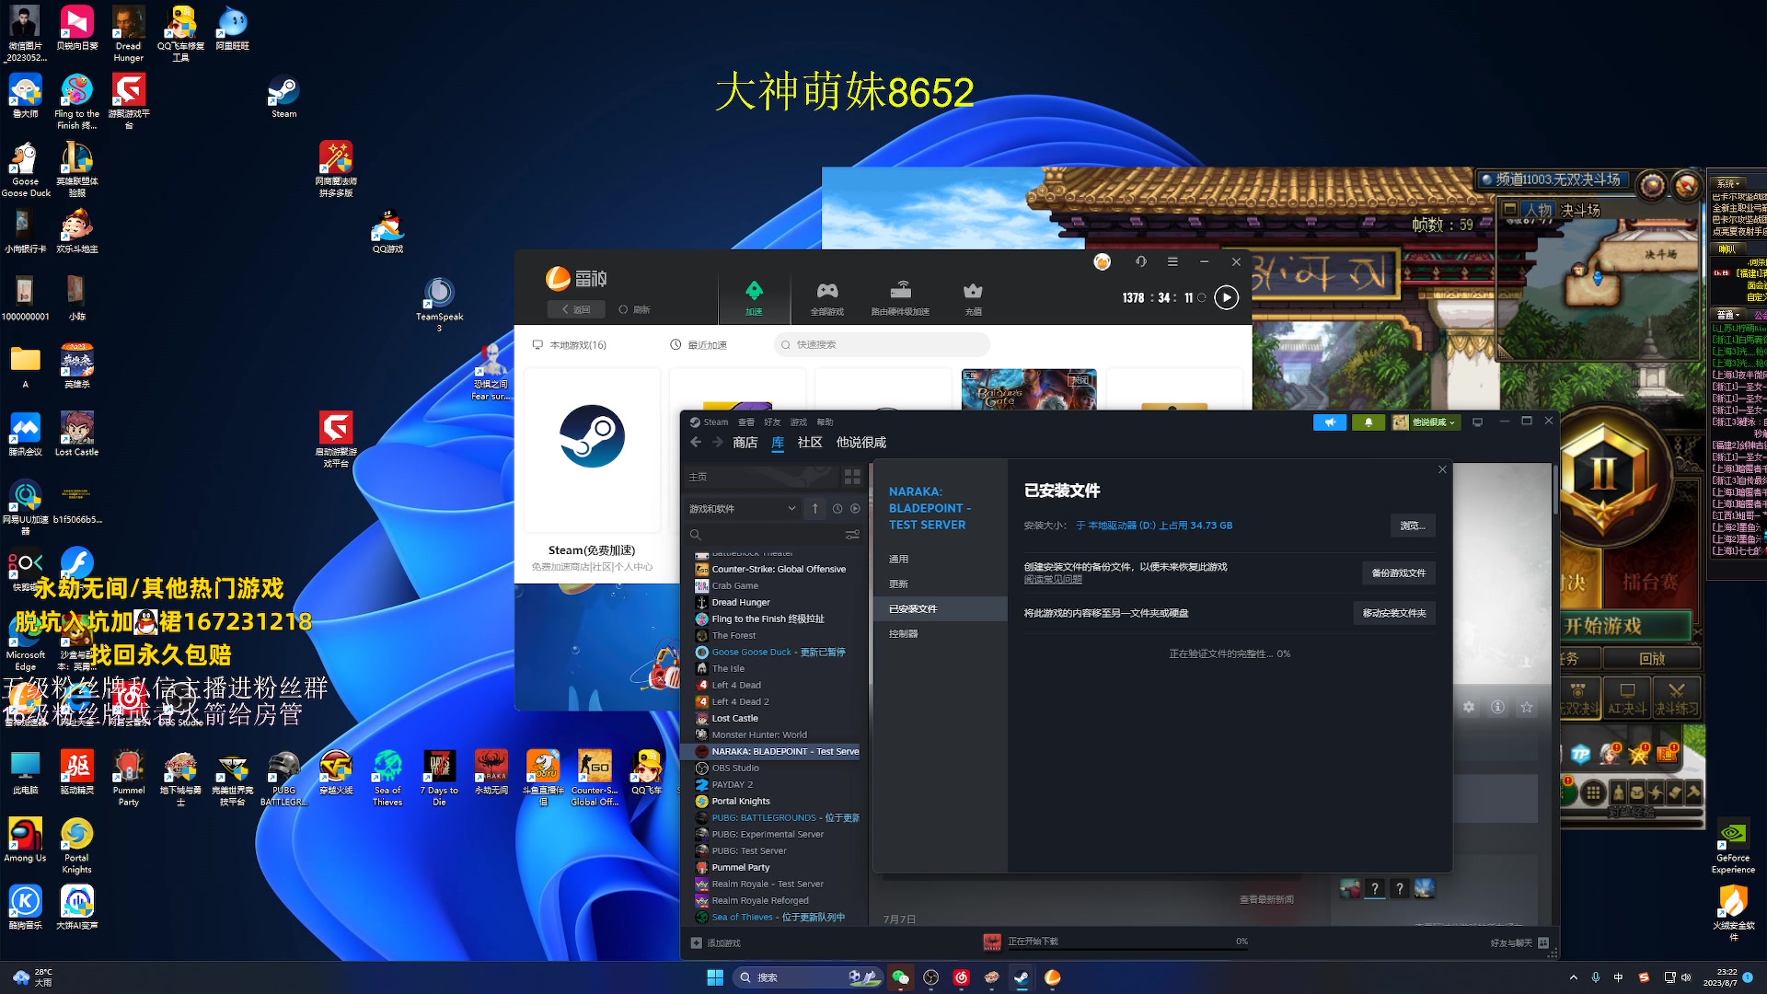Open the Steam notifications bell icon
Image resolution: width=1767 pixels, height=994 pixels.
point(1369,422)
